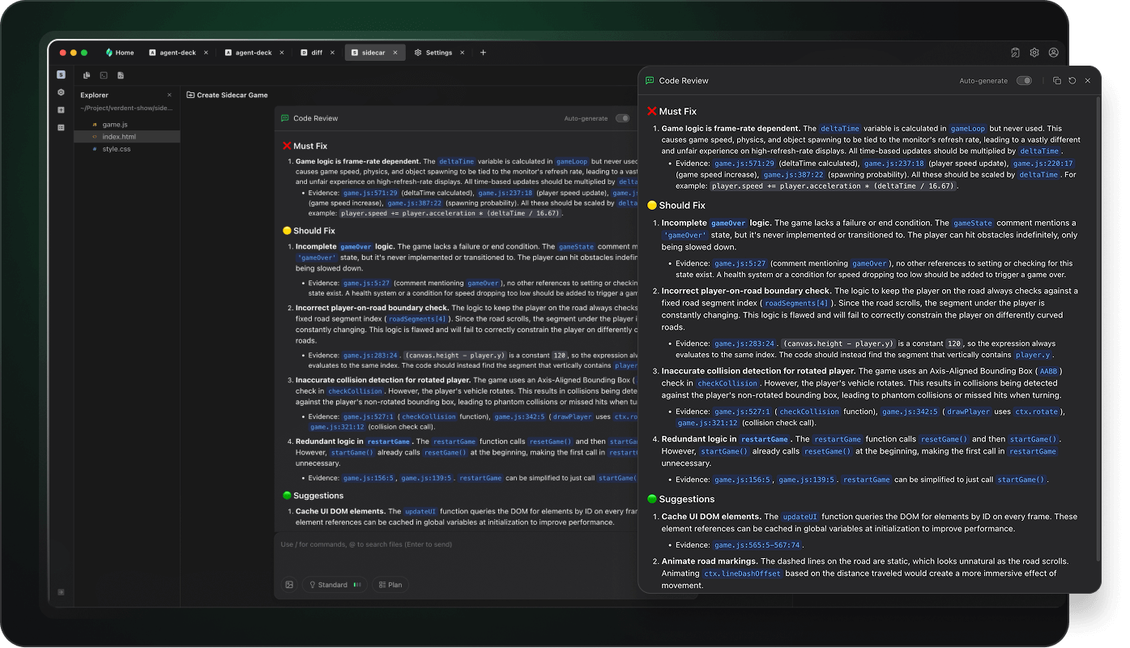Open the user account icon top right
Screen dimensions: 1130x648
click(x=1054, y=53)
